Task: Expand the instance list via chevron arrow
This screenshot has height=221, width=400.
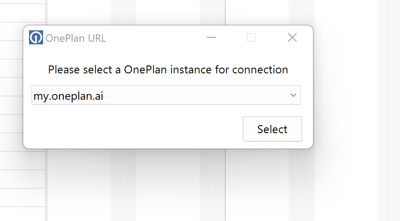Action: (293, 95)
